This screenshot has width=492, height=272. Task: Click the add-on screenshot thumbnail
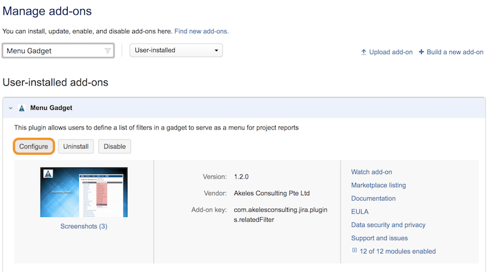[84, 192]
